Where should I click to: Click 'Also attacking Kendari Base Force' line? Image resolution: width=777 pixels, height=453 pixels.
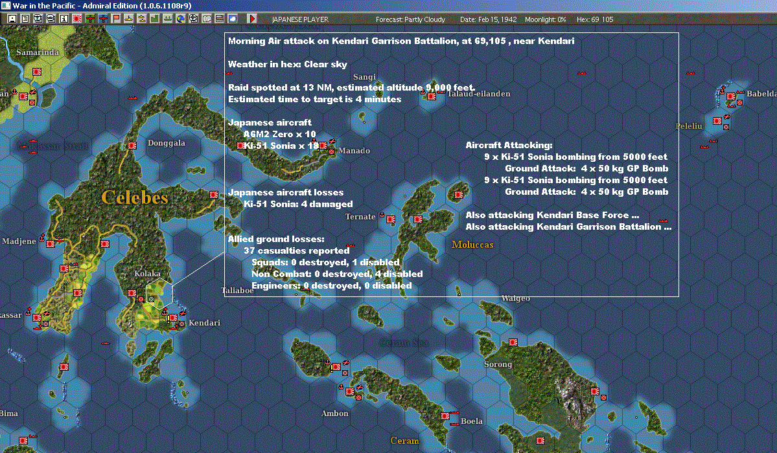tap(552, 215)
